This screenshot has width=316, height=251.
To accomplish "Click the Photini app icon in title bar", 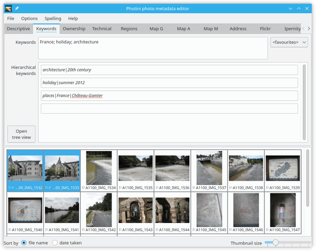I will [9, 9].
